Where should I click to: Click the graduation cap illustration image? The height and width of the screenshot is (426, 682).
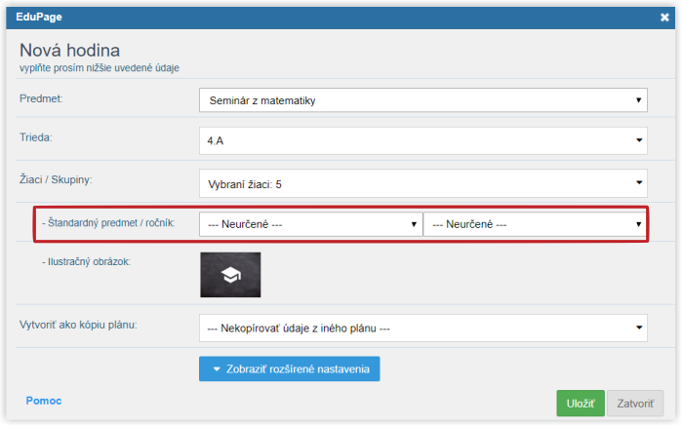pos(230,275)
